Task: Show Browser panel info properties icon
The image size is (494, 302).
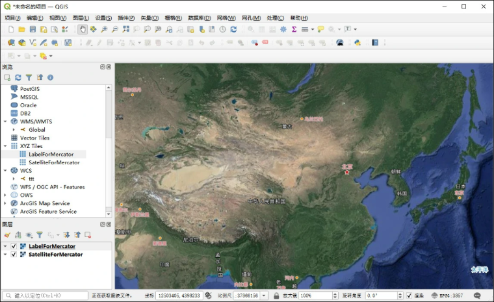Action: click(50, 77)
